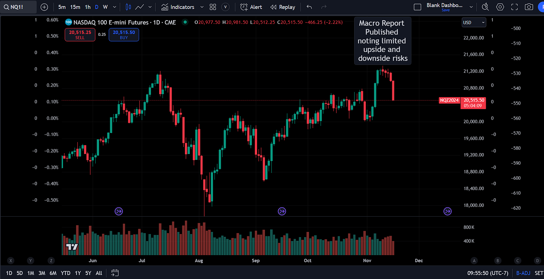
Task: Set date range to 5D
Action: [19, 273]
